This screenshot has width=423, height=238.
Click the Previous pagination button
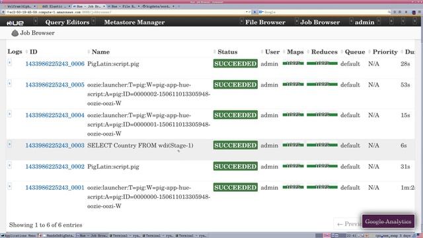[x=348, y=223]
